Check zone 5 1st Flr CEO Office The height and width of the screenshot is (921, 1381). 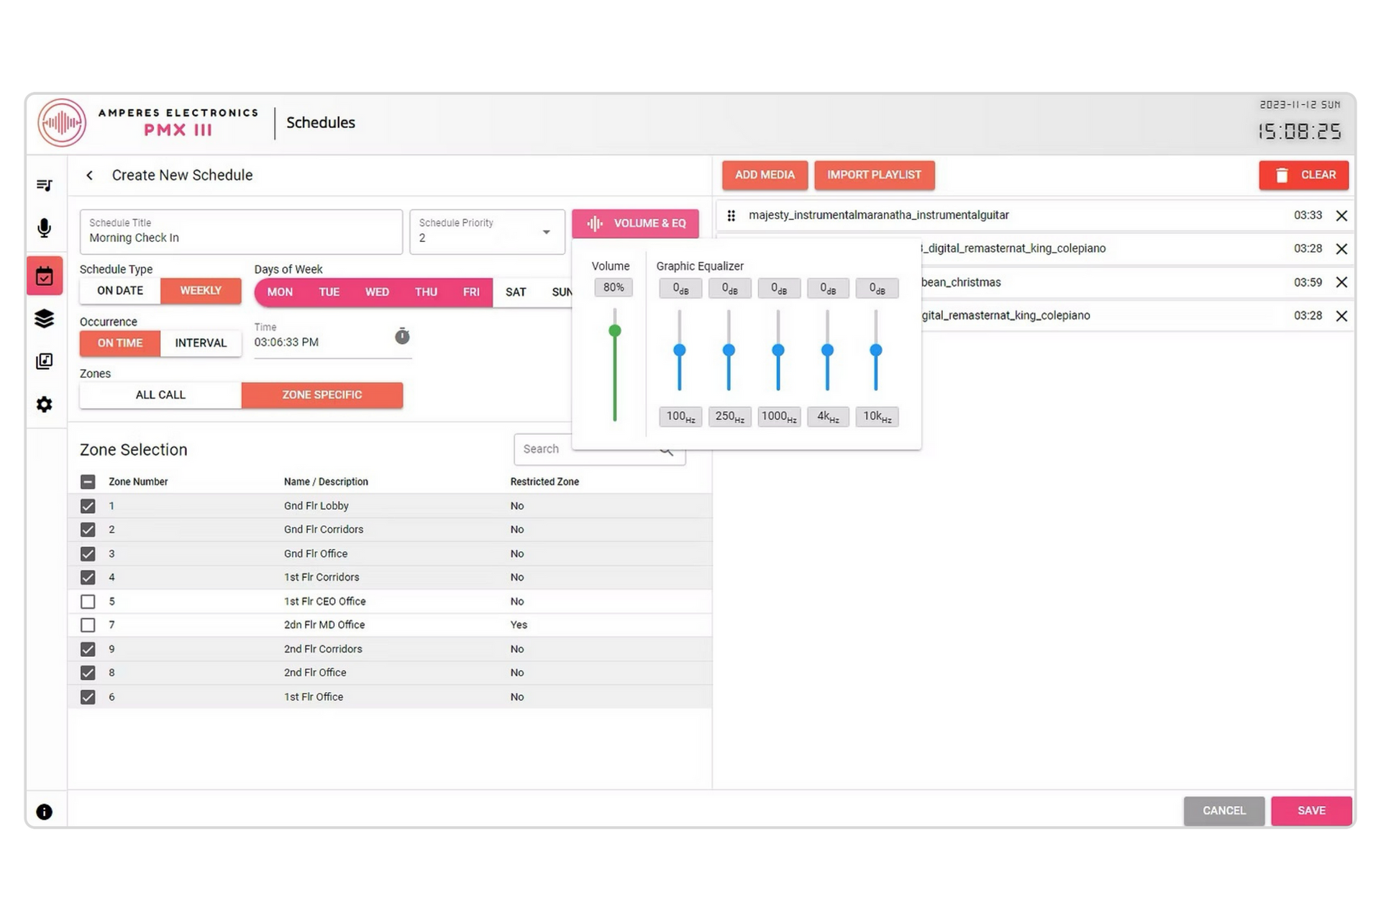pyautogui.click(x=88, y=602)
